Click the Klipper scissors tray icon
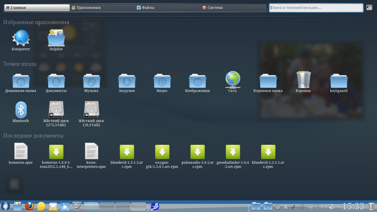The height and width of the screenshot is (212, 377). tap(286, 206)
